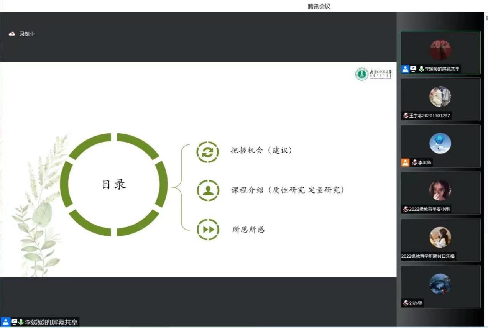Click the 把握机会（建议） slide text
The height and width of the screenshot is (328, 488).
[261, 150]
